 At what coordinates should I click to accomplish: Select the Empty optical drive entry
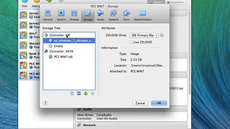[69, 46]
